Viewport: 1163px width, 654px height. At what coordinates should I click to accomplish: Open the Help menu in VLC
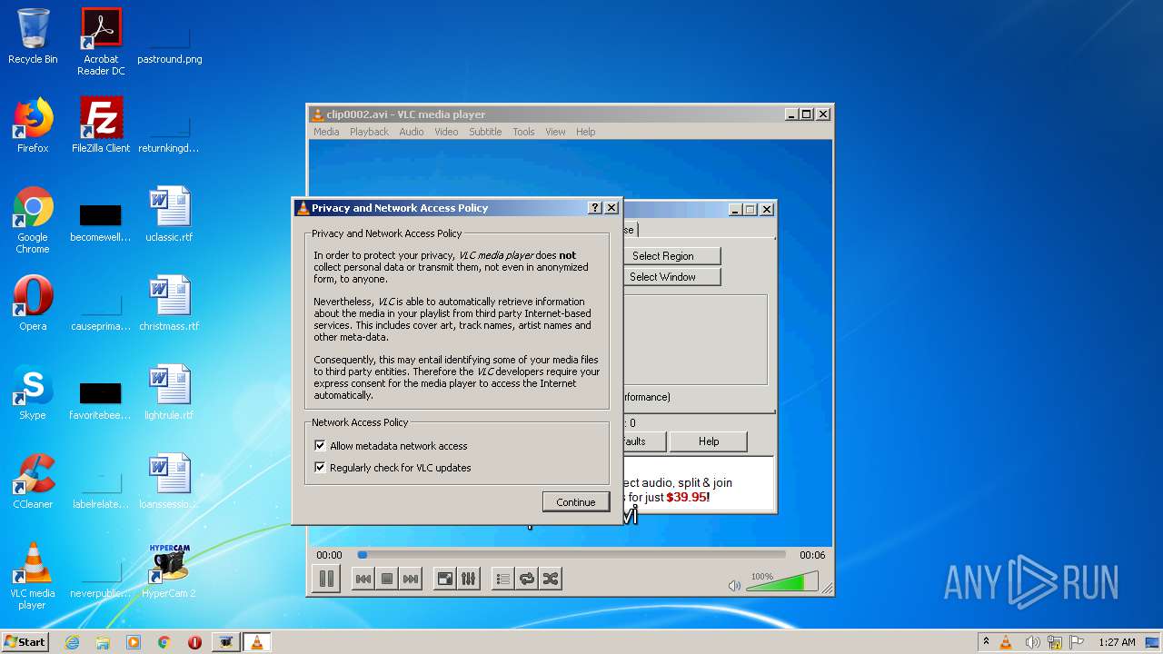(586, 132)
